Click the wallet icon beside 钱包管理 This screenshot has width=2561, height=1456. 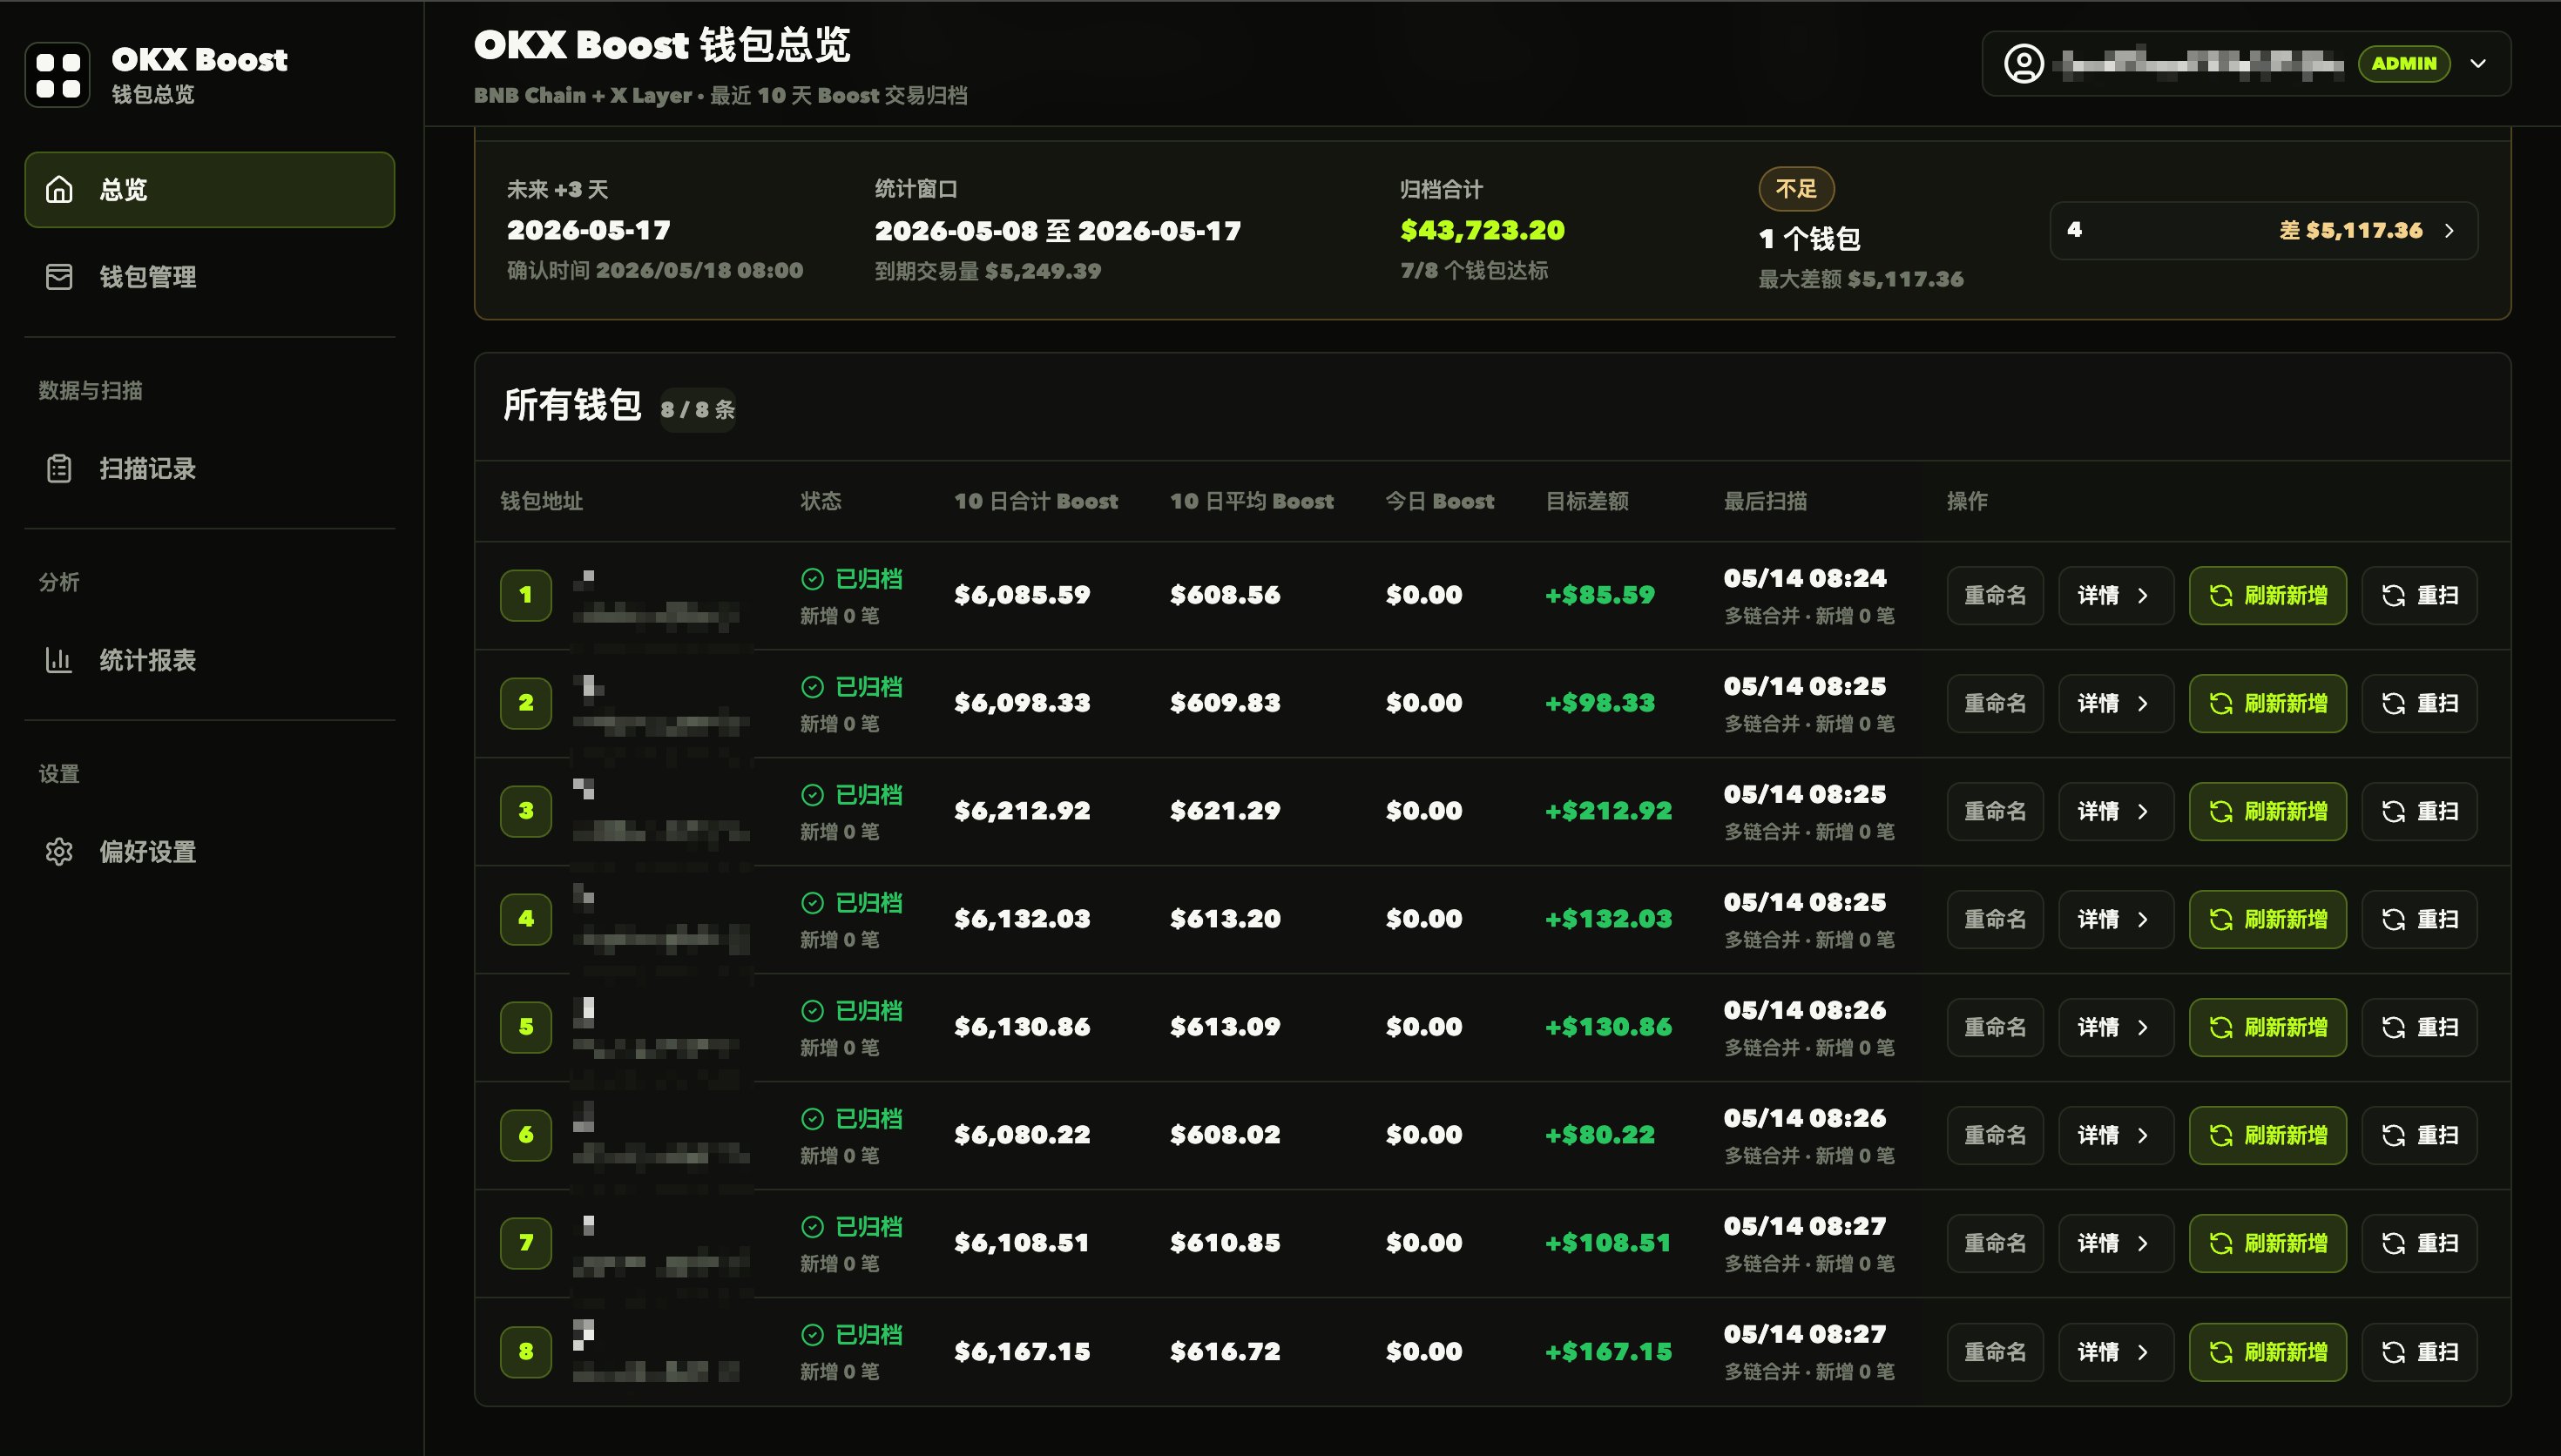point(59,277)
